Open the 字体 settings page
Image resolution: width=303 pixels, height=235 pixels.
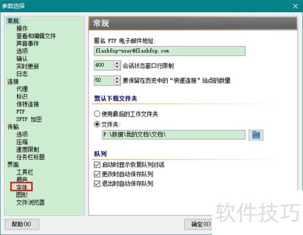[x=22, y=187]
